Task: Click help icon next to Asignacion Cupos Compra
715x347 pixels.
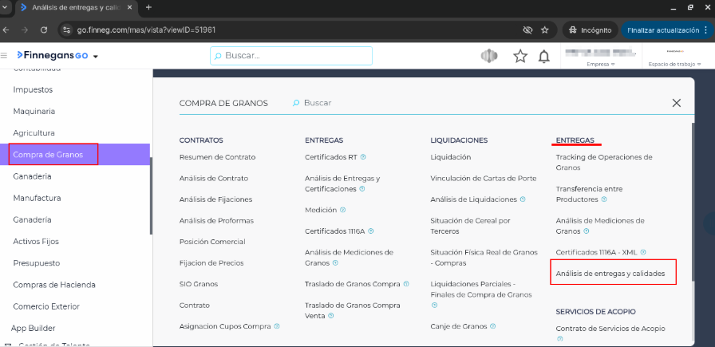Action: 277,326
